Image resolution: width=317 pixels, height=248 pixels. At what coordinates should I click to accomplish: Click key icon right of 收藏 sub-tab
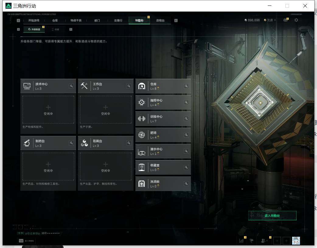pos(71,29)
